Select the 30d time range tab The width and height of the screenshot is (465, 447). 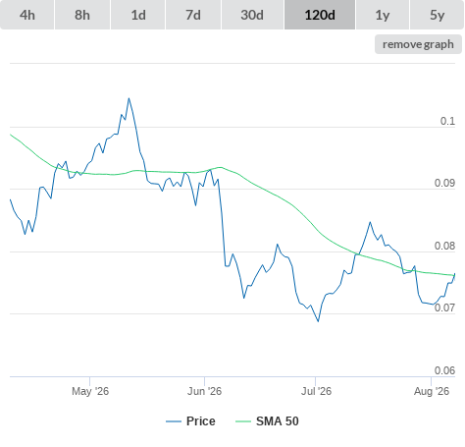tap(252, 15)
